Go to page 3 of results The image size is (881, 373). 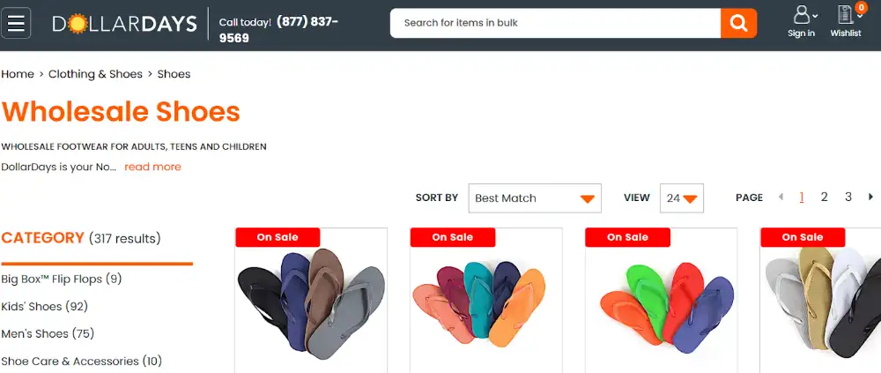pyautogui.click(x=848, y=197)
